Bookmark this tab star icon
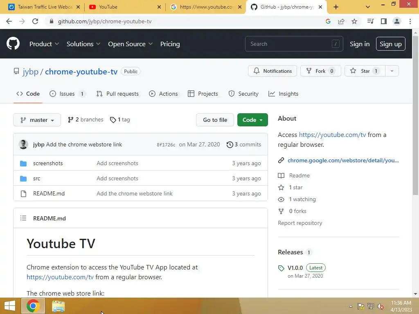 [x=354, y=21]
